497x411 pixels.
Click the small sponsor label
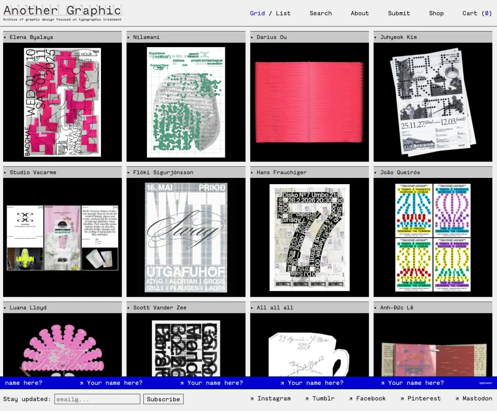pyautogui.click(x=485, y=383)
